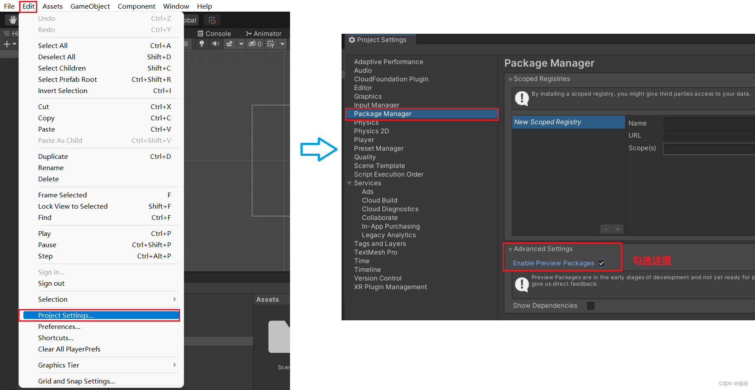755x390 pixels.
Task: Click the Scope(s) input field
Action: coord(709,148)
